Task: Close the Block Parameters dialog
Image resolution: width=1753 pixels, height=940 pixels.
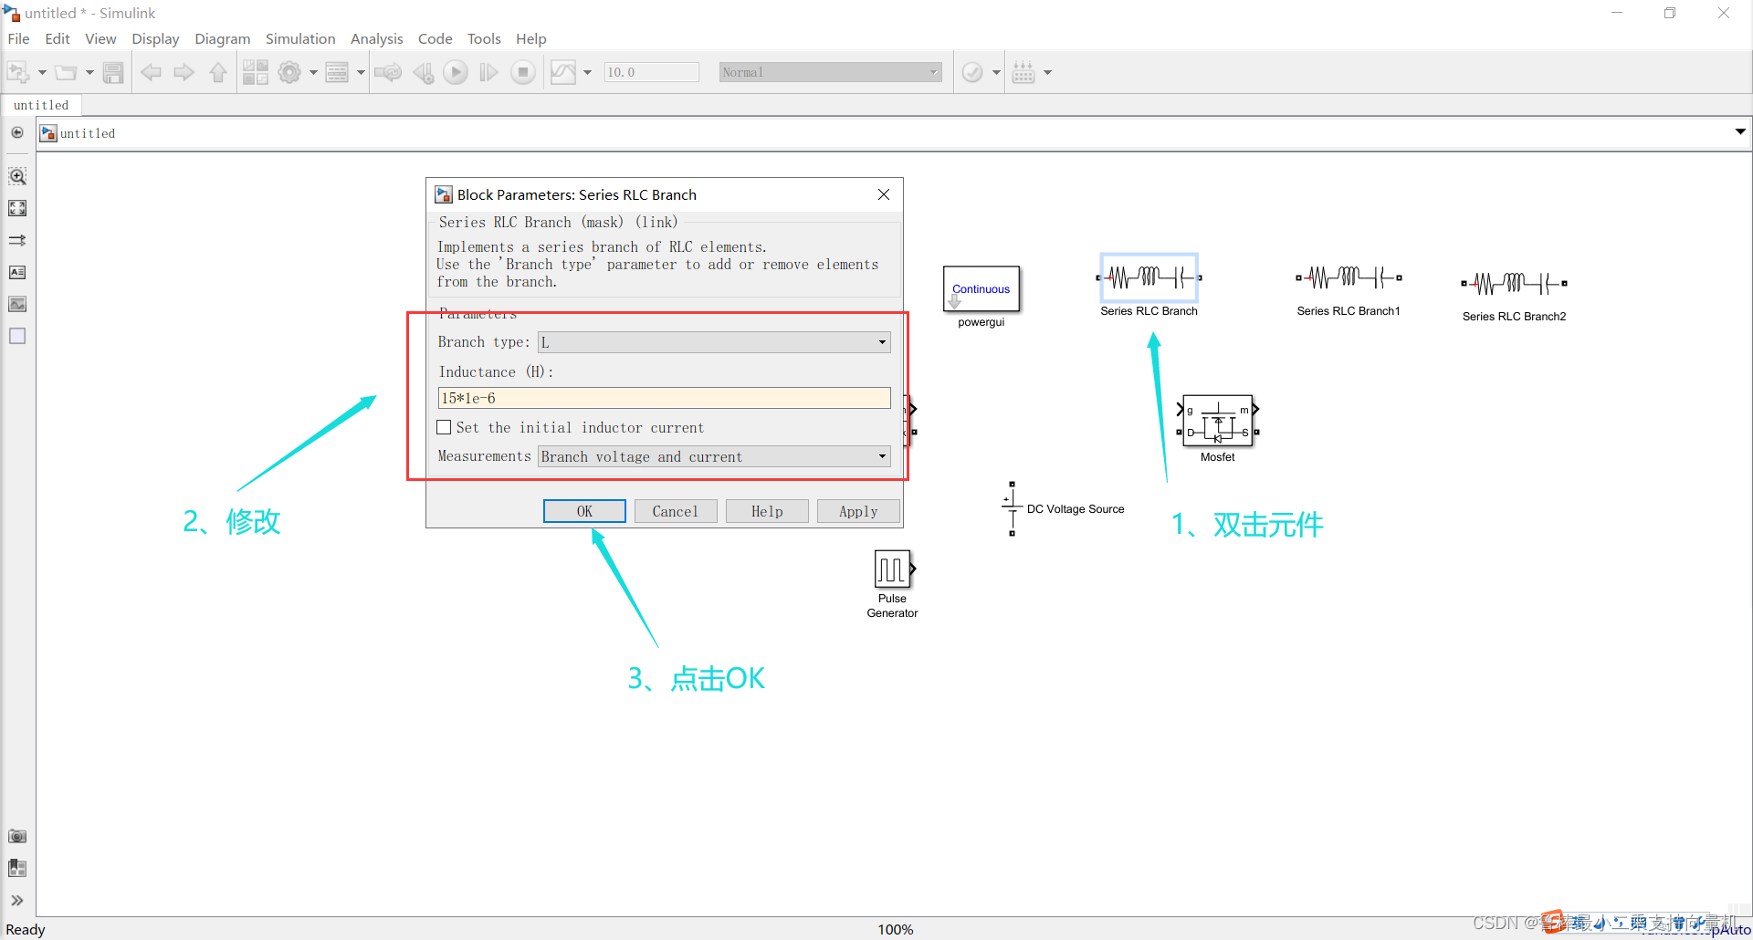Action: pyautogui.click(x=883, y=194)
